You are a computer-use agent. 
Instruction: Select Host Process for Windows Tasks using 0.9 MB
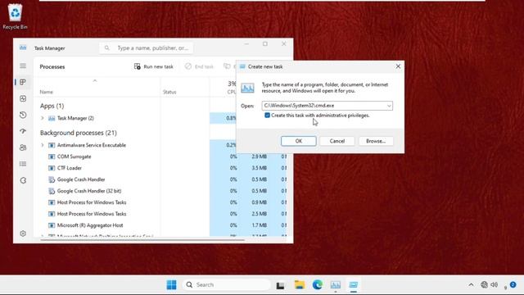pyautogui.click(x=92, y=202)
